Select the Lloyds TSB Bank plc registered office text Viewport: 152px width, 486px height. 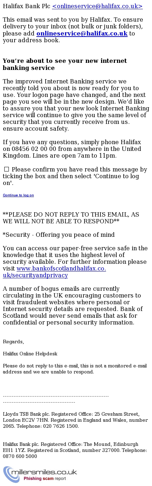pos(75,420)
